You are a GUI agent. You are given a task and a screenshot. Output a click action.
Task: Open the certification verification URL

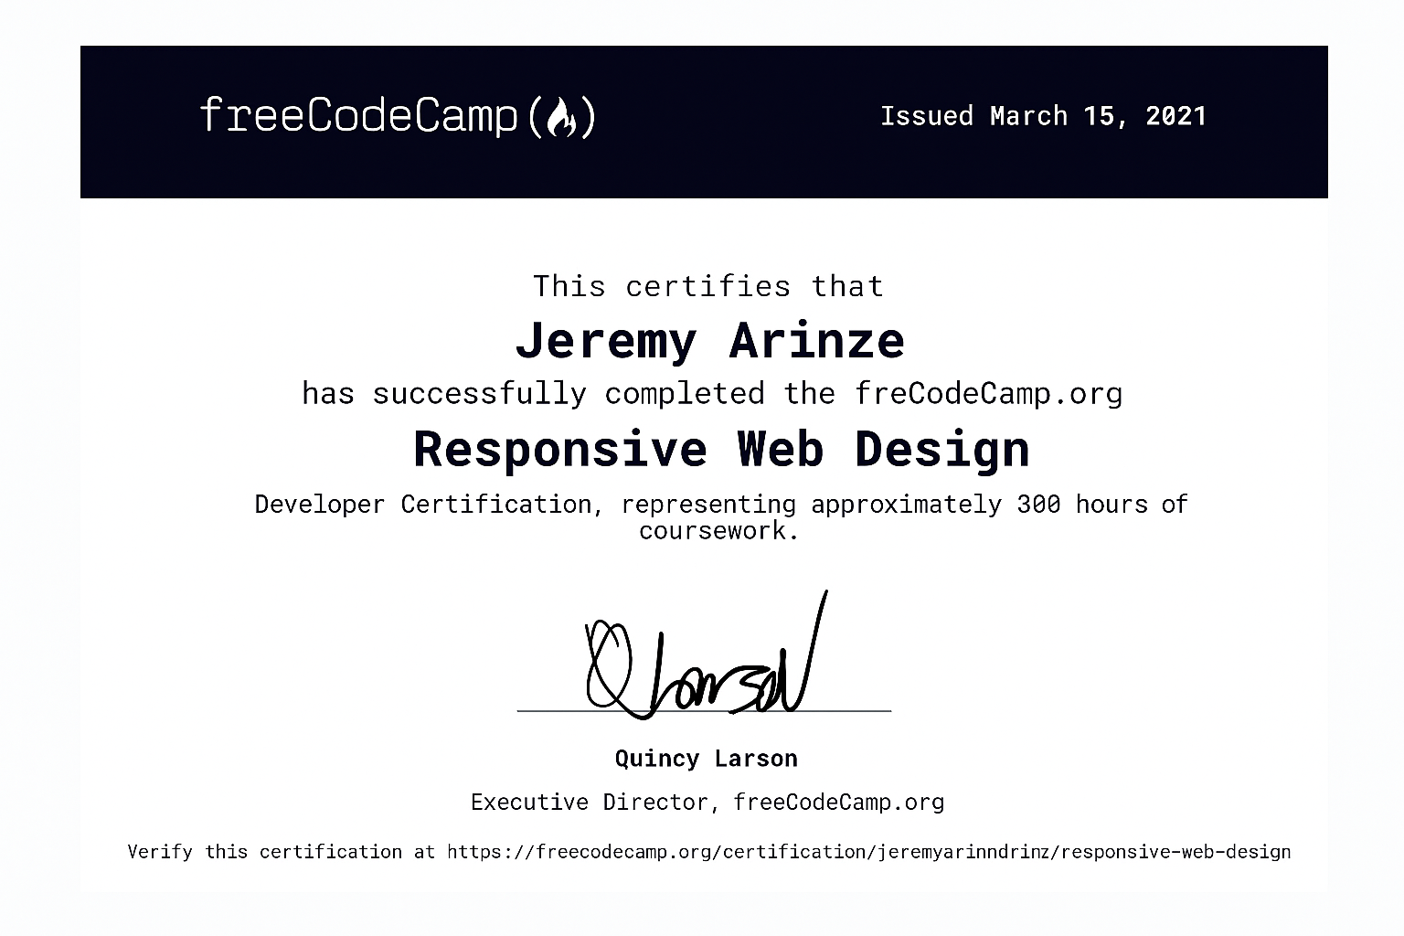click(x=868, y=852)
